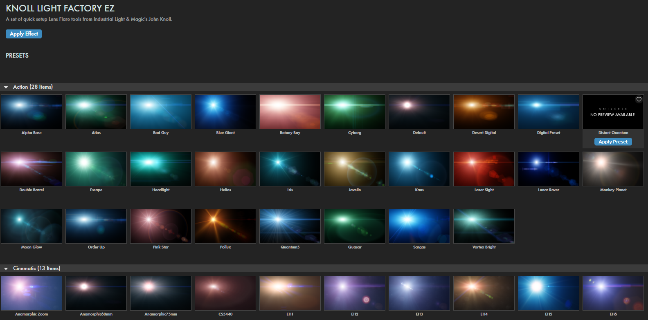Pick the Moon Glow preset thumbnail
This screenshot has width=648, height=320.
[32, 226]
